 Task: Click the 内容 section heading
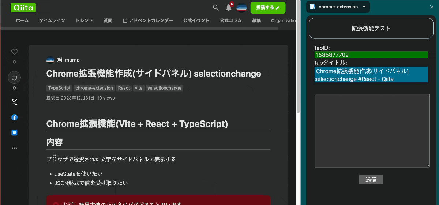[x=55, y=142]
